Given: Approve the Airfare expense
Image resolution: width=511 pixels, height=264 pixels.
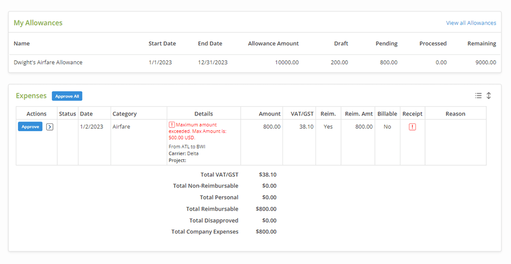Looking at the screenshot, I should click(30, 127).
